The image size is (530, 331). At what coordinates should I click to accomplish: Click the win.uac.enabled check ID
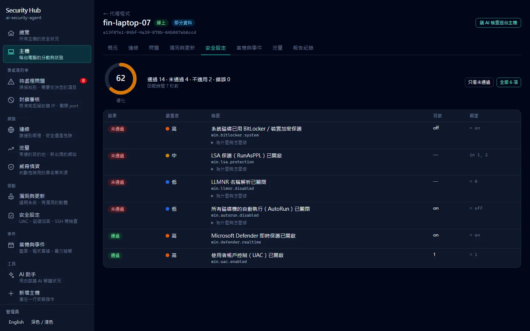(229, 262)
